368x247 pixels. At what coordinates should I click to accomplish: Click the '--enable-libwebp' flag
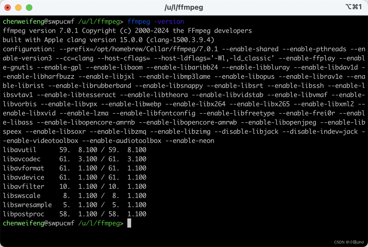131,104
